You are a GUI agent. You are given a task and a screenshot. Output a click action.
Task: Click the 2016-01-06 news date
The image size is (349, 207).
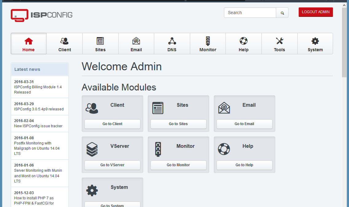24,165
